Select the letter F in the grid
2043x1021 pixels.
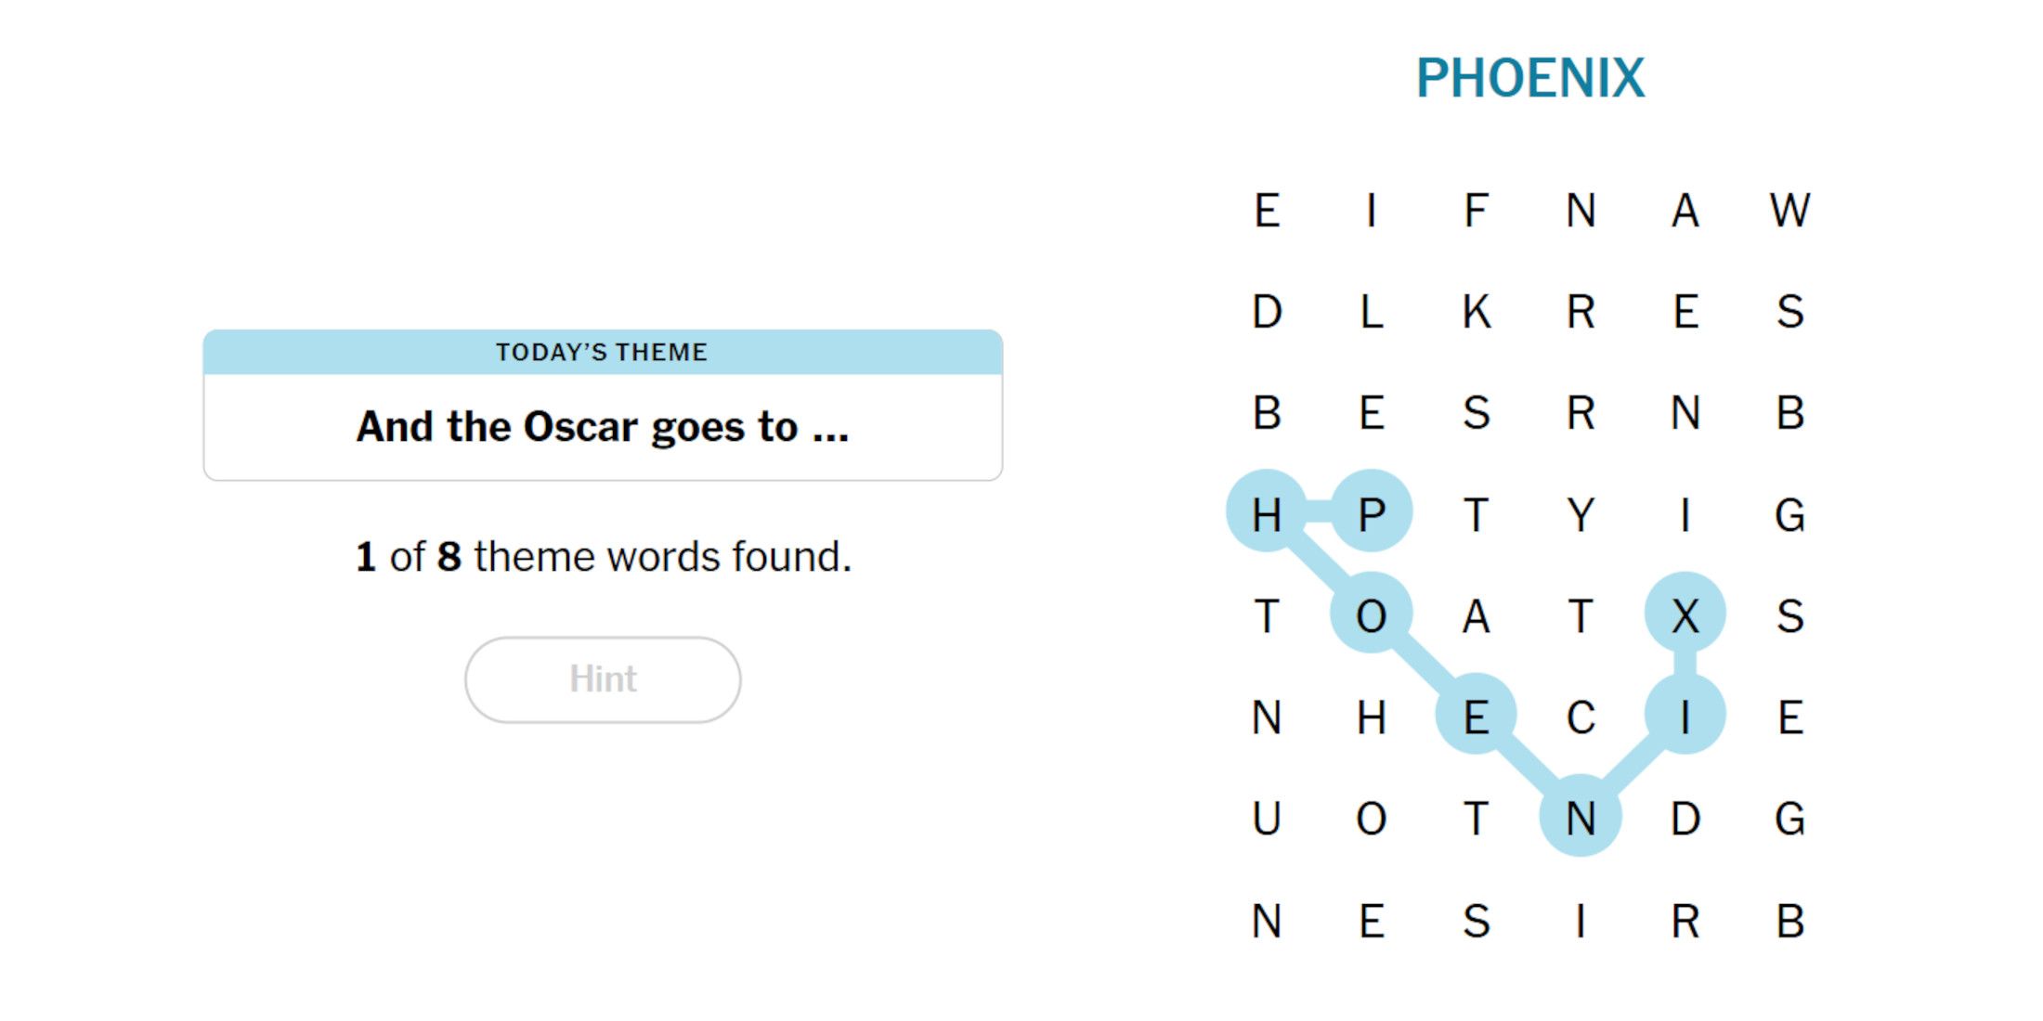click(1476, 211)
